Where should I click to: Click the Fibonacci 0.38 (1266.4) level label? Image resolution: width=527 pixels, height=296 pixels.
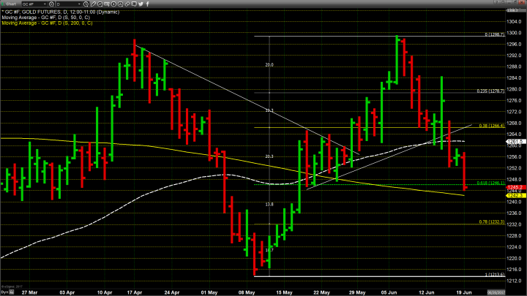point(492,126)
